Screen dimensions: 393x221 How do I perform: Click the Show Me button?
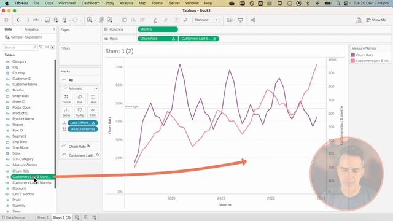pos(376,20)
